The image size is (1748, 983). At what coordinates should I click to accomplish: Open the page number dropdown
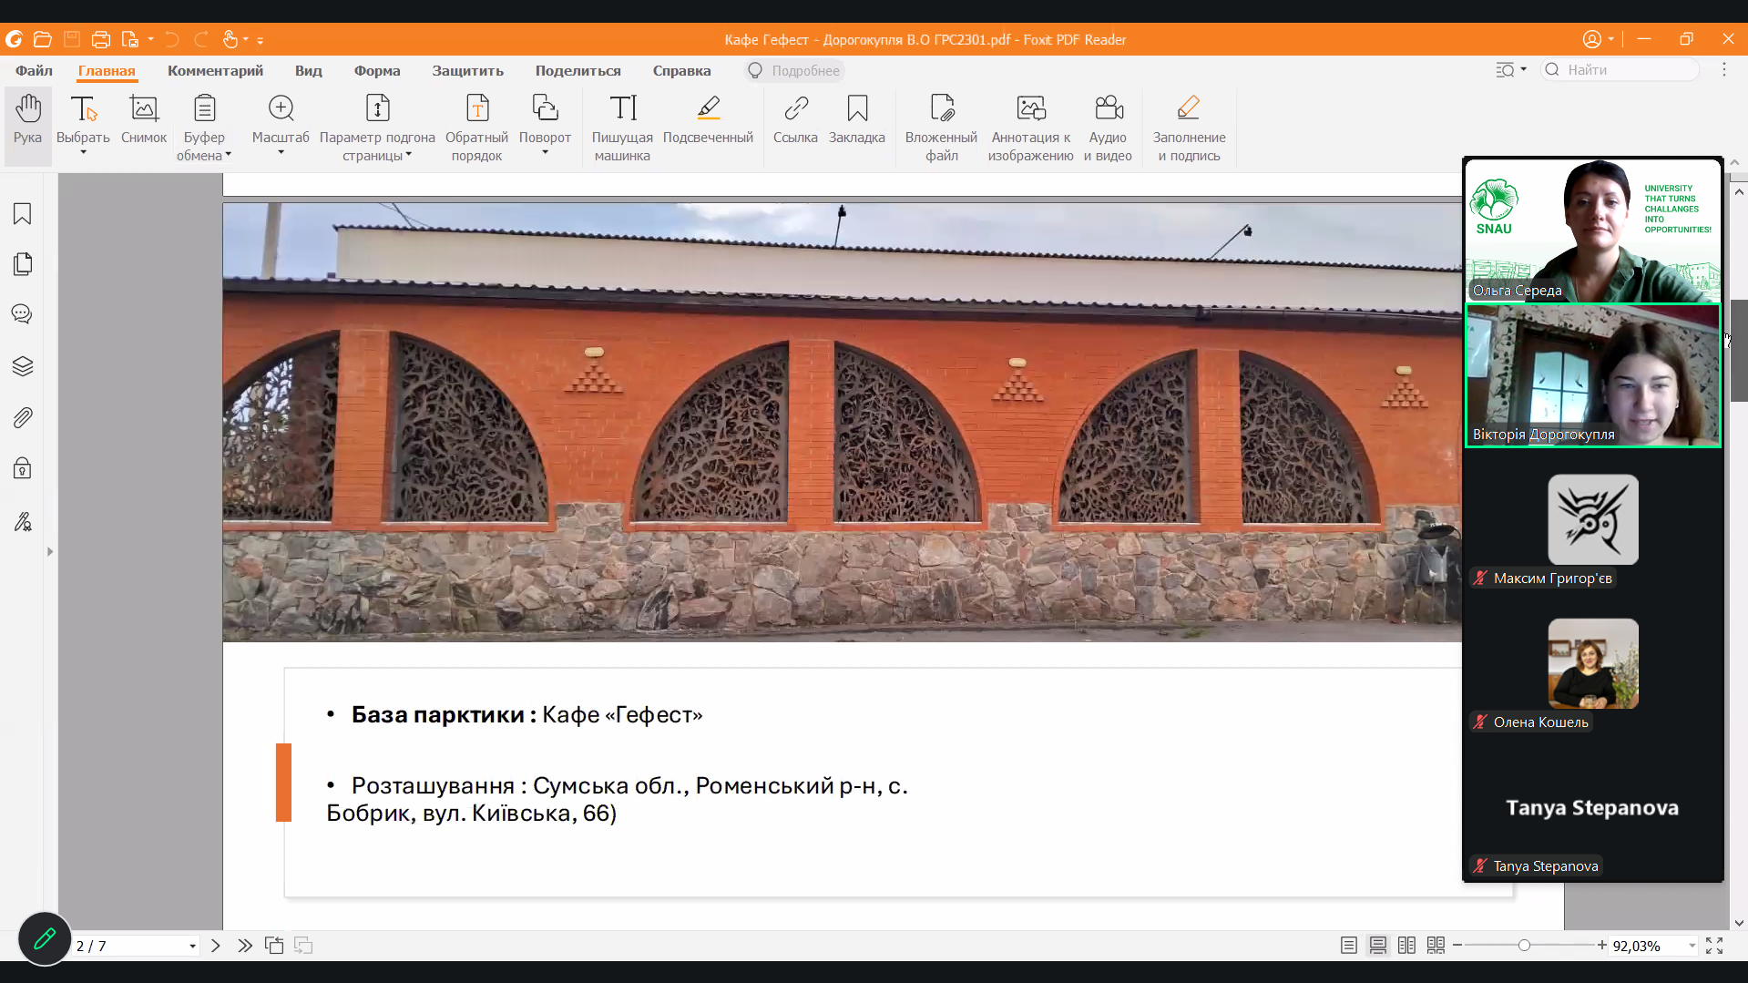192,947
